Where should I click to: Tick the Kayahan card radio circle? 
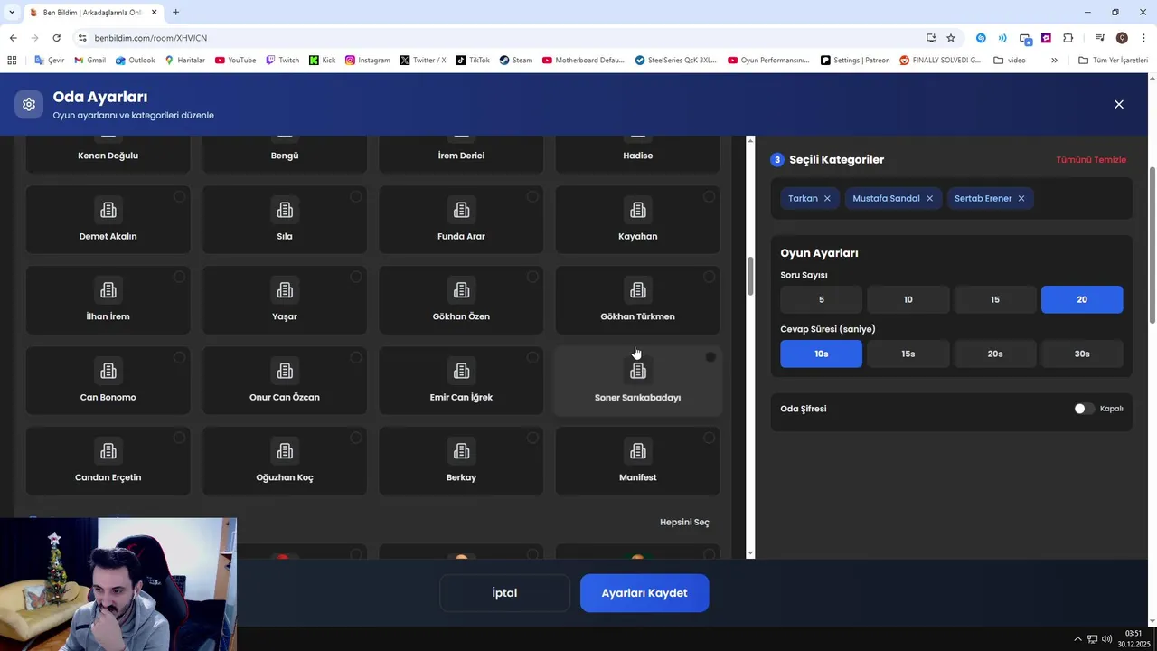709,196
